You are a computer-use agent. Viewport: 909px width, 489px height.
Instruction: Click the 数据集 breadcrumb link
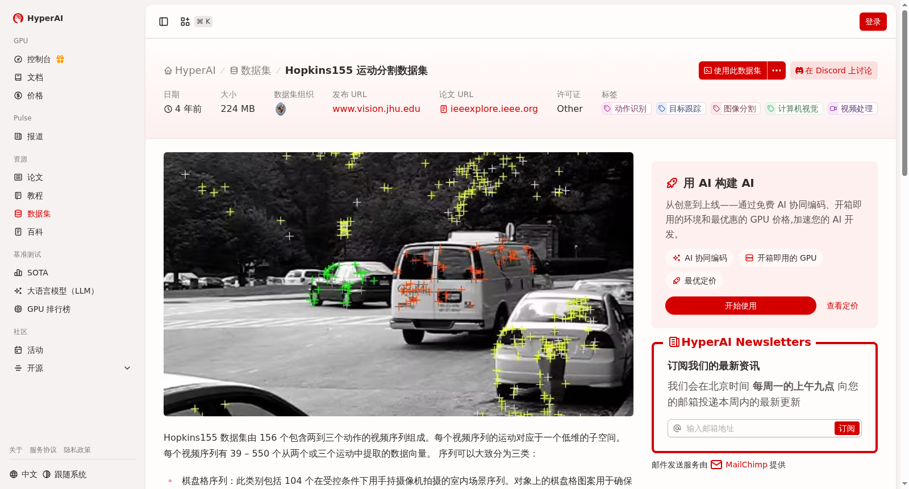[250, 70]
